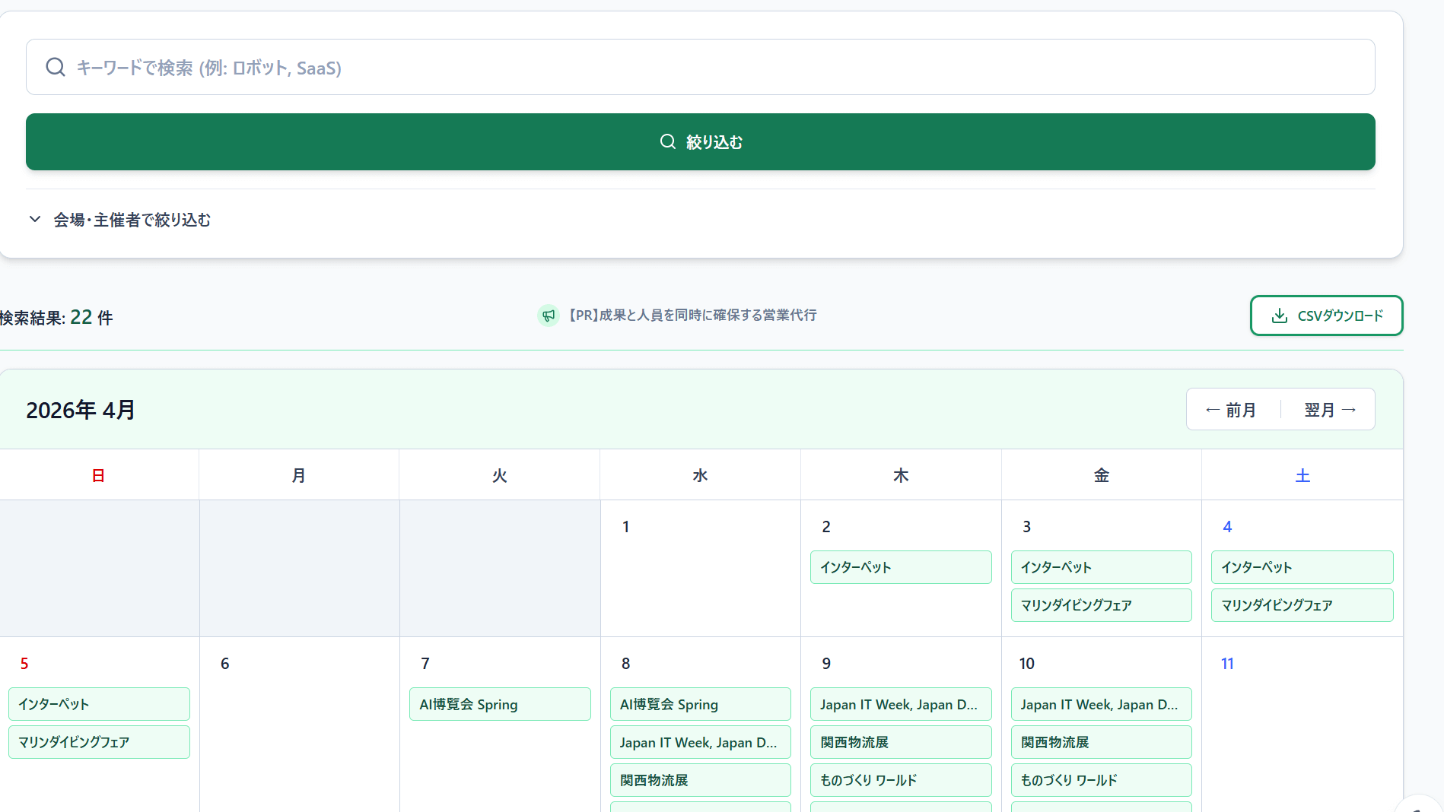Select the April 11 date cell

click(1301, 722)
